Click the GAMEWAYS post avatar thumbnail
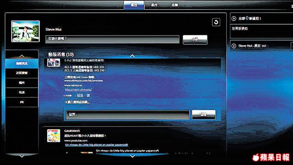 [54, 136]
